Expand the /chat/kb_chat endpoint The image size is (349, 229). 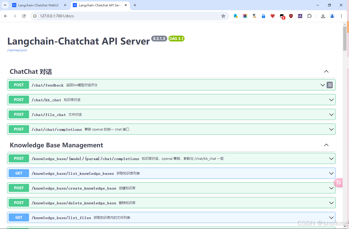[x=331, y=99]
